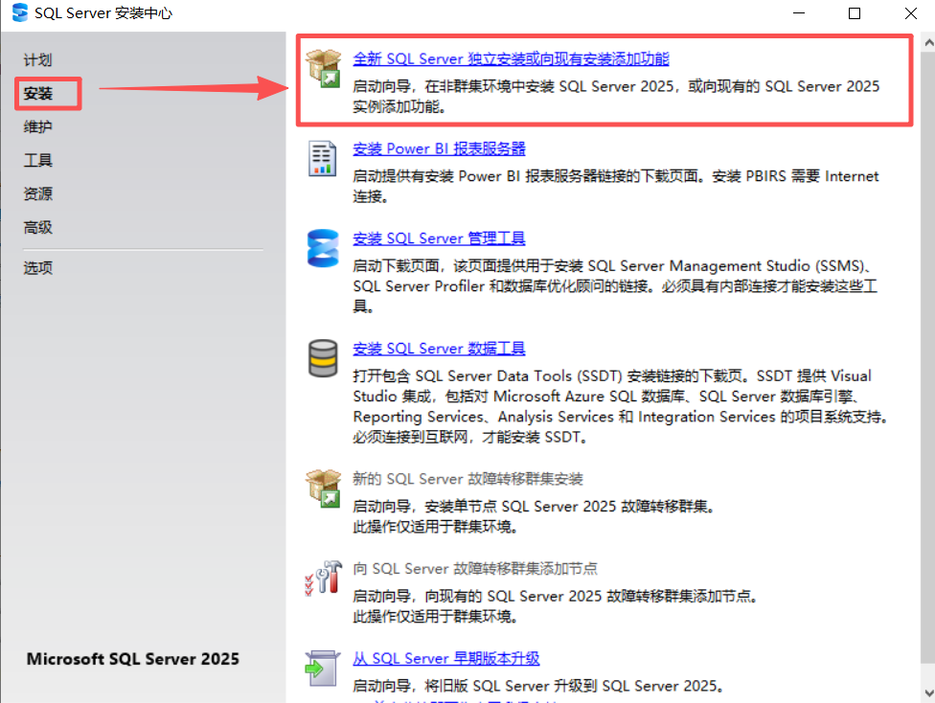Click the SQL Server management tools icon
This screenshot has height=703, width=935.
point(323,248)
